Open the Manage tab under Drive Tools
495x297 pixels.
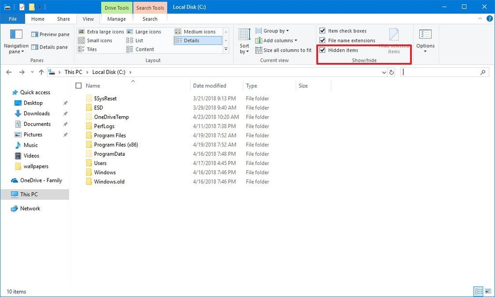[116, 18]
